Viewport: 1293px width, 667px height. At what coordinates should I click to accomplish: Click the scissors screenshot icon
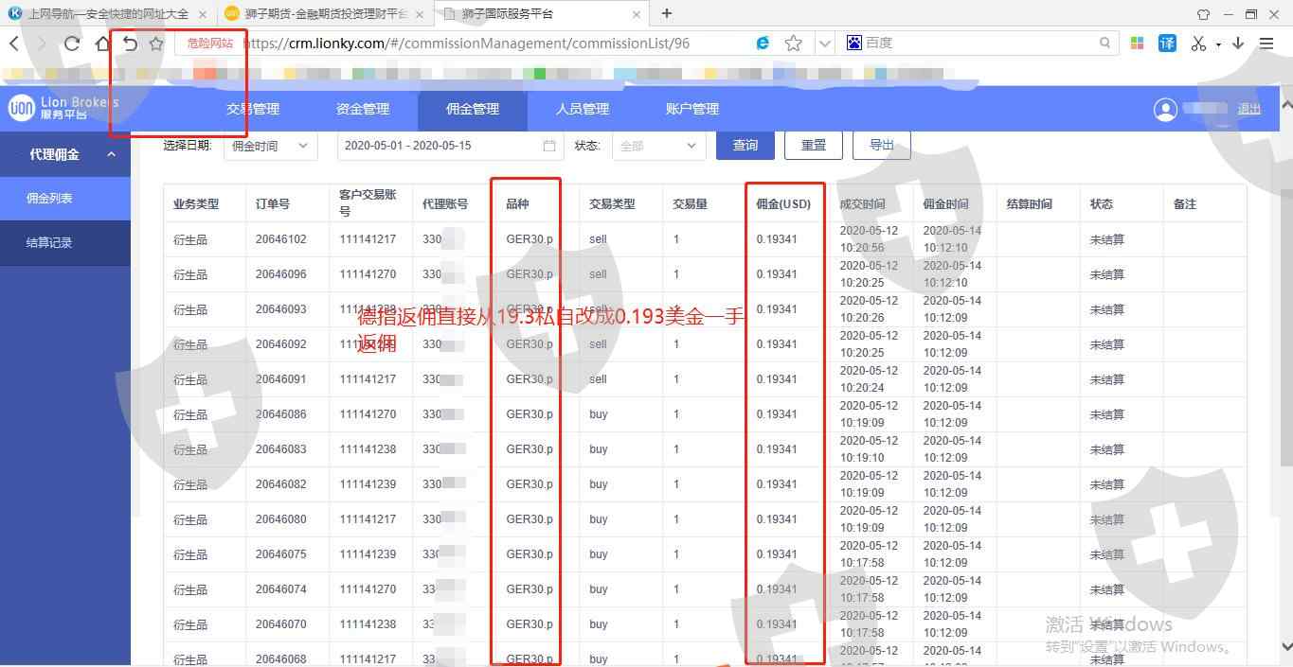(x=1198, y=44)
